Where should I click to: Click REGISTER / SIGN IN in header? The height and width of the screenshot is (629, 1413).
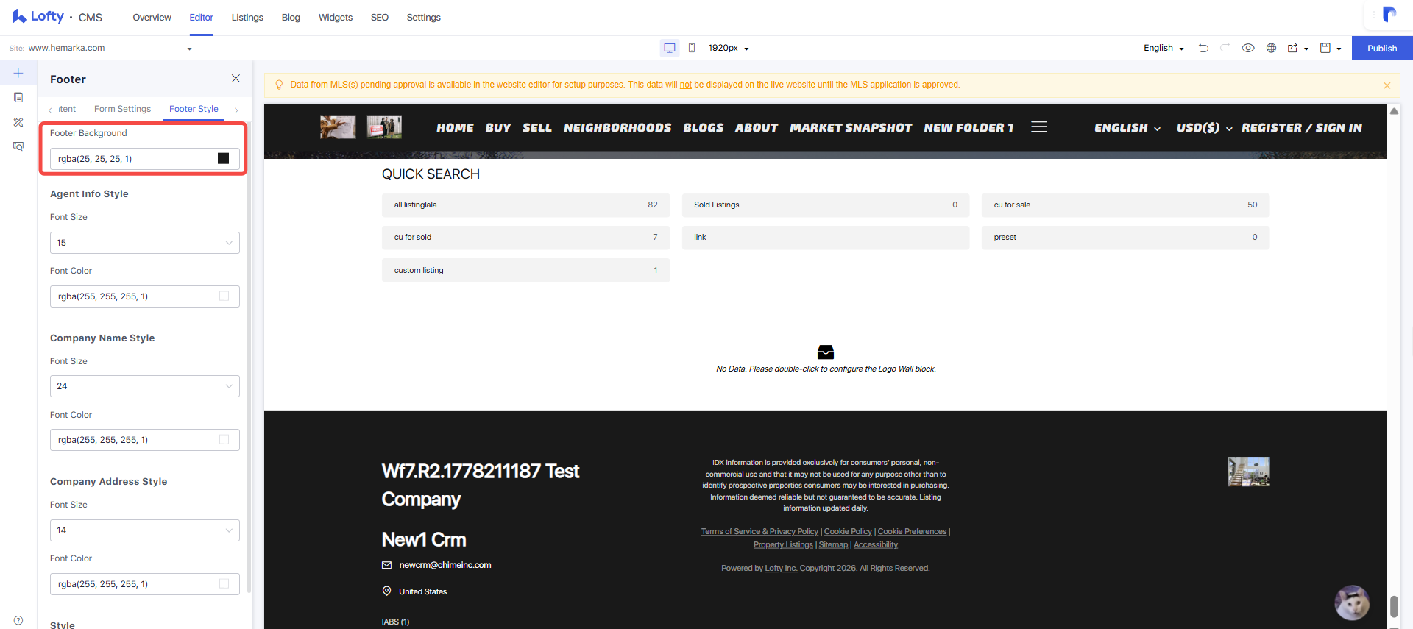point(1302,127)
